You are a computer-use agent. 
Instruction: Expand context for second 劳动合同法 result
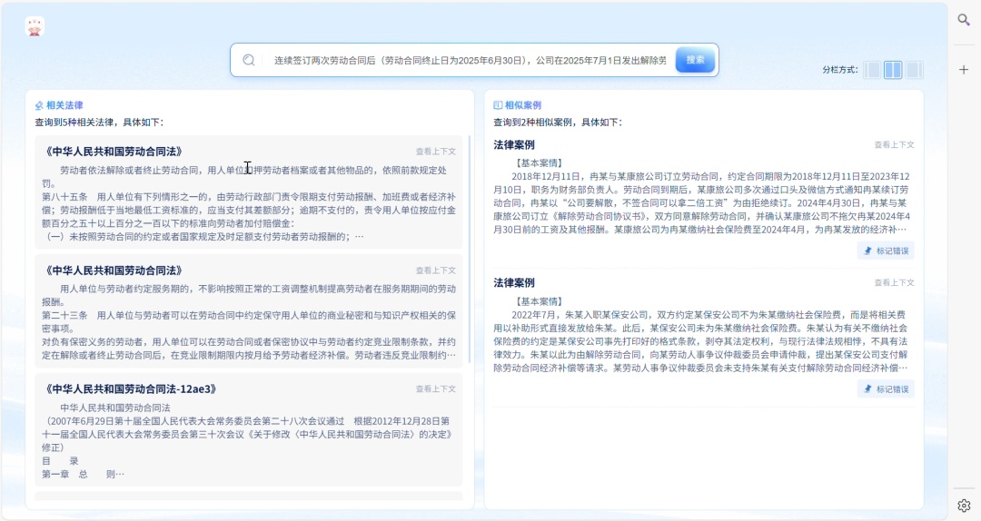point(436,270)
